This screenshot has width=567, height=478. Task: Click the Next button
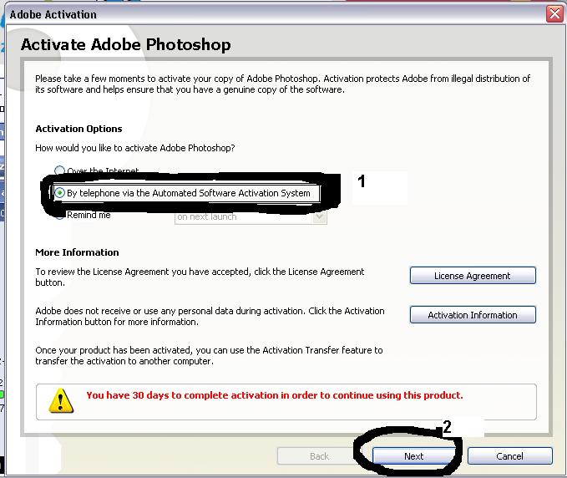[x=414, y=456]
